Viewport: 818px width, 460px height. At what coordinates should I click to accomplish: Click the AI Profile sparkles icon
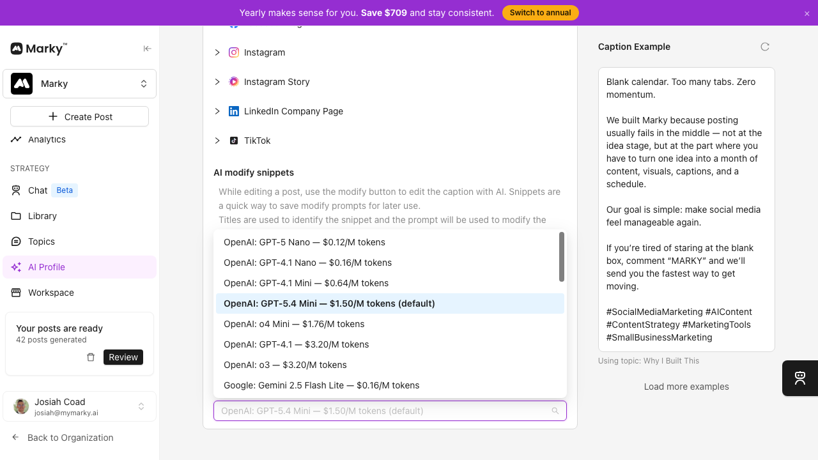coord(16,267)
